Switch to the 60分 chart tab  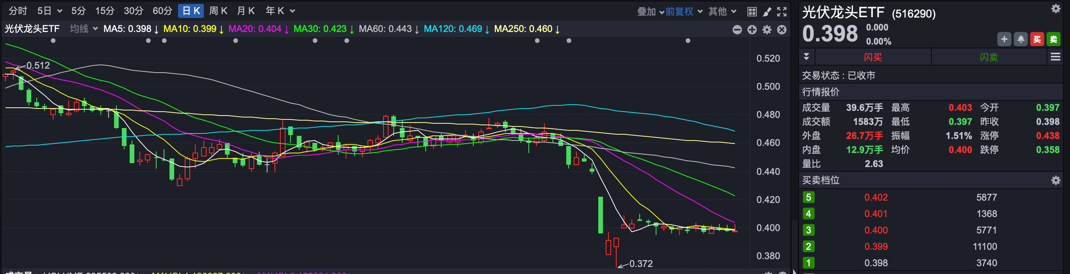pyautogui.click(x=162, y=11)
